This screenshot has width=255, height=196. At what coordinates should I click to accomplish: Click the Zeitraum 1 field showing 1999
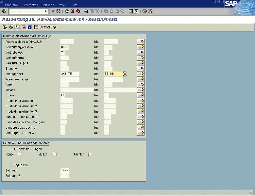click(65, 170)
